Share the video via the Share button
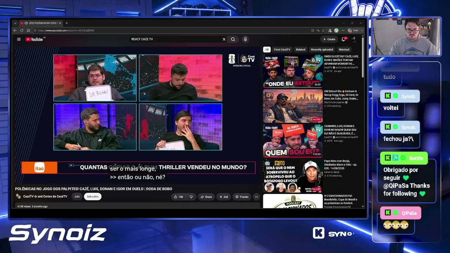 tap(206, 197)
